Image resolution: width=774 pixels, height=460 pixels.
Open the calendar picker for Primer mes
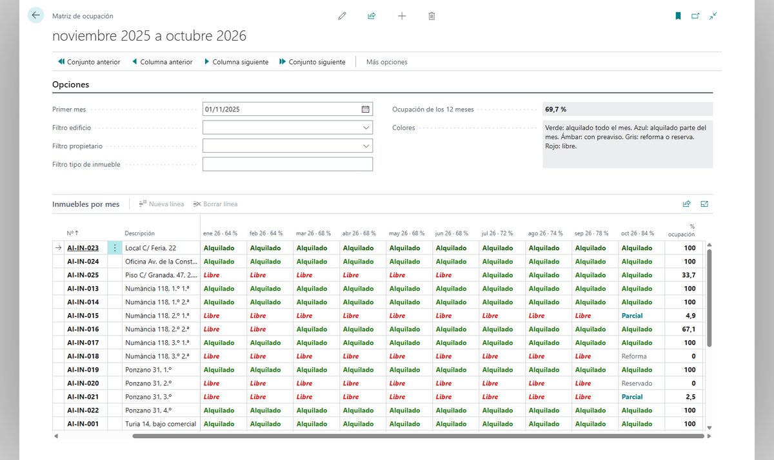point(366,110)
